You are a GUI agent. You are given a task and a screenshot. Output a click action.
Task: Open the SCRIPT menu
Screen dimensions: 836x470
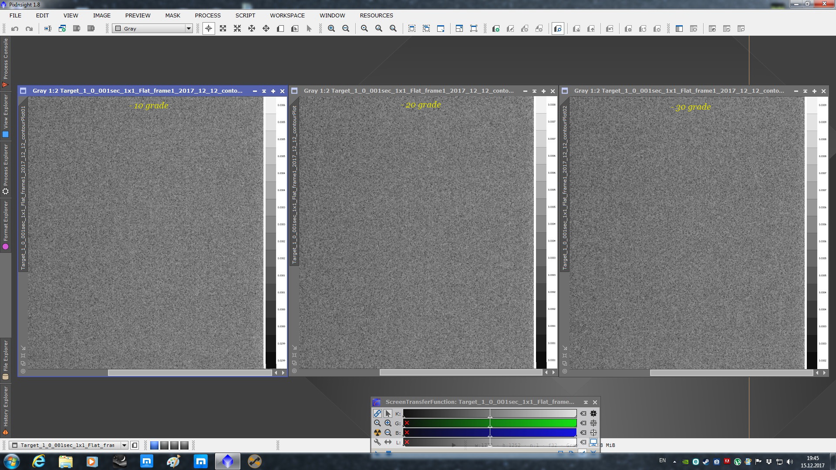[245, 15]
